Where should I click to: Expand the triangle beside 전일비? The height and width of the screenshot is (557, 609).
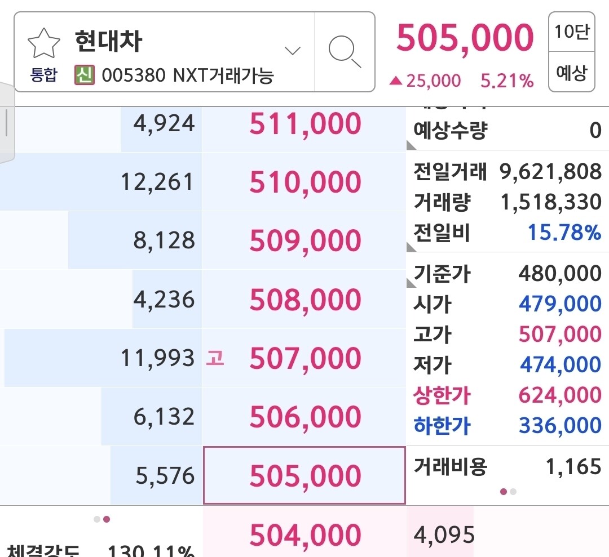pyautogui.click(x=411, y=247)
